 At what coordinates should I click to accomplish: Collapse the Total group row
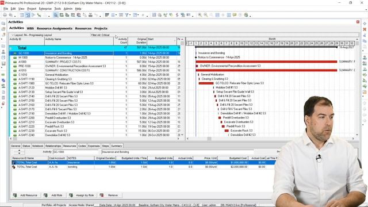point(10,48)
